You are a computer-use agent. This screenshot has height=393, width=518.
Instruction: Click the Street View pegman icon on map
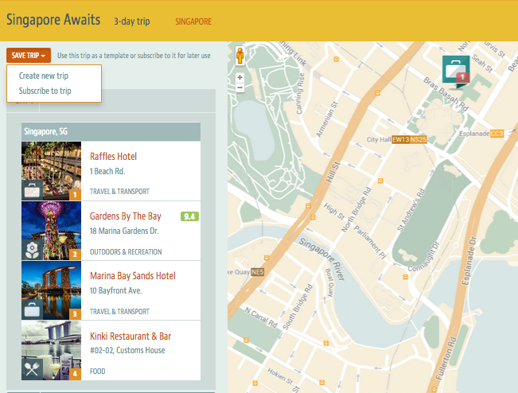pos(240,56)
